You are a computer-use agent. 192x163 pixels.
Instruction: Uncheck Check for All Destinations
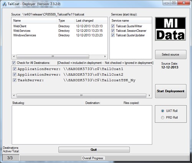pos(14,63)
